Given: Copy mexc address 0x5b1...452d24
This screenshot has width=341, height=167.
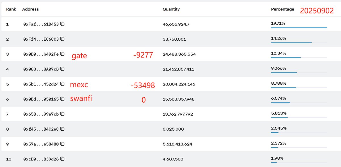Looking at the screenshot, I should tap(63, 84).
